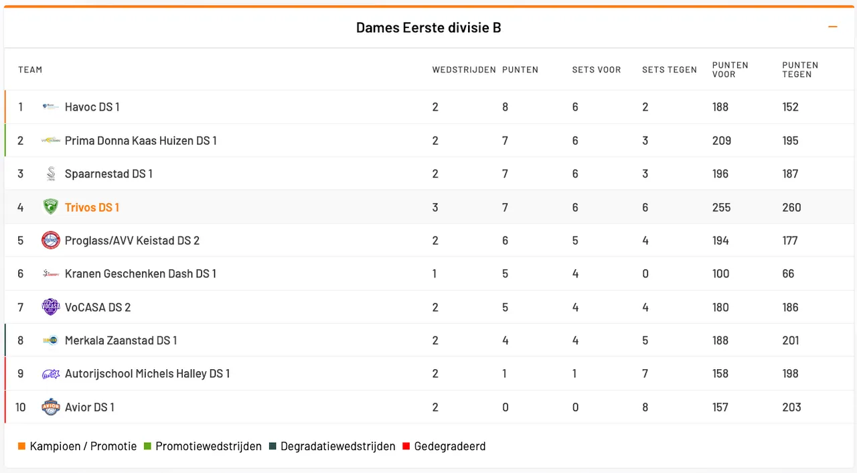Click the Prima Donna Kaas Huizen logo
The width and height of the screenshot is (857, 473).
pyautogui.click(x=51, y=141)
